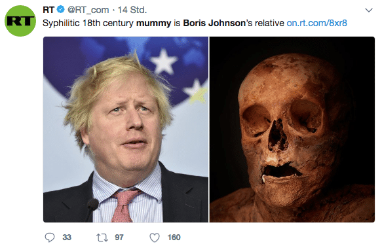Click the like count 160
The image size is (382, 246).
click(x=174, y=237)
